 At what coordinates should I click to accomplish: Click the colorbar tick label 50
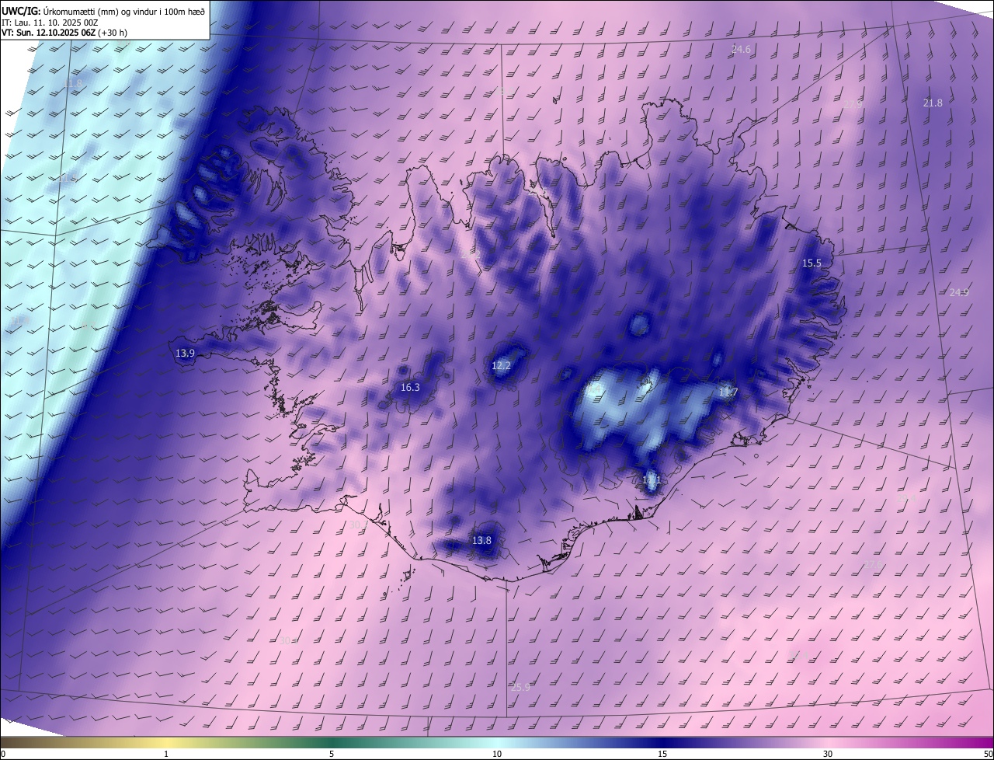point(988,754)
